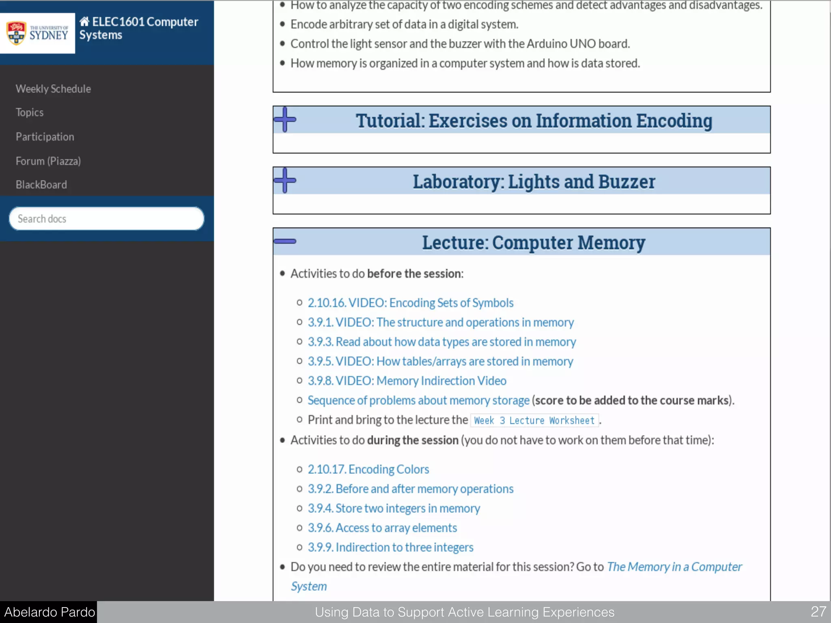Expand the Laboratory: Lights and Buzzer section
This screenshot has height=623, width=831.
[285, 180]
